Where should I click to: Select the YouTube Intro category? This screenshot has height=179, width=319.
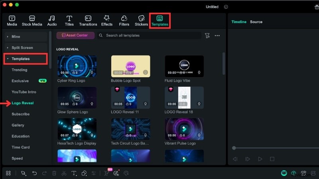tap(24, 92)
